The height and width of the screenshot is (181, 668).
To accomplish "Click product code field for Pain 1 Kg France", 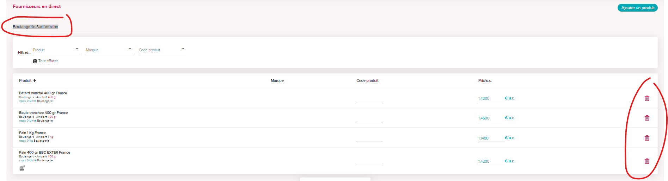I will pos(369,138).
